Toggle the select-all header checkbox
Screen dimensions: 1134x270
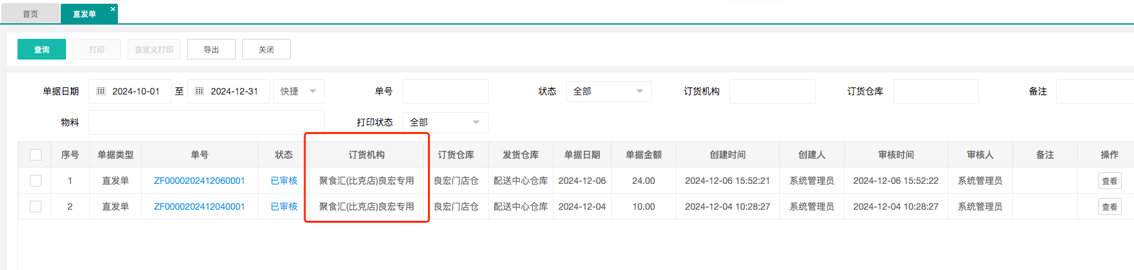tap(36, 155)
